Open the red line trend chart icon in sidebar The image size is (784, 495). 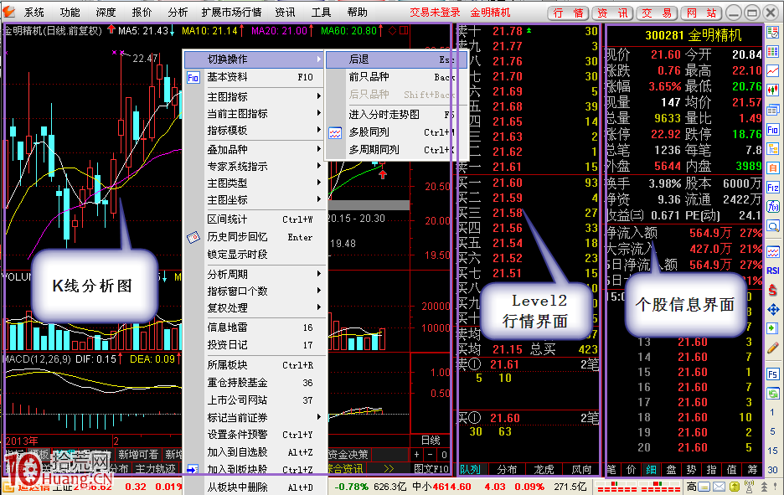[773, 70]
